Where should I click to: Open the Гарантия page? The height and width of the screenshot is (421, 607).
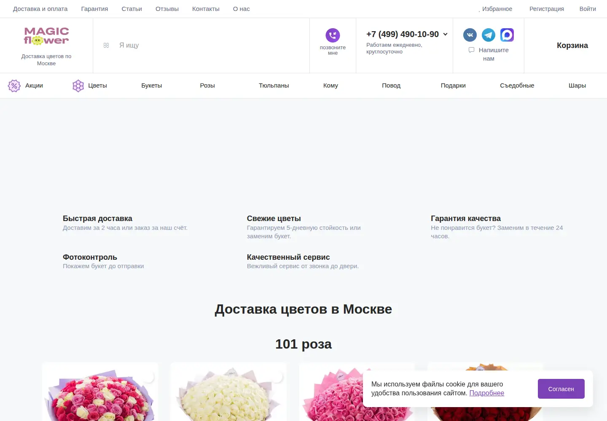[x=94, y=9]
